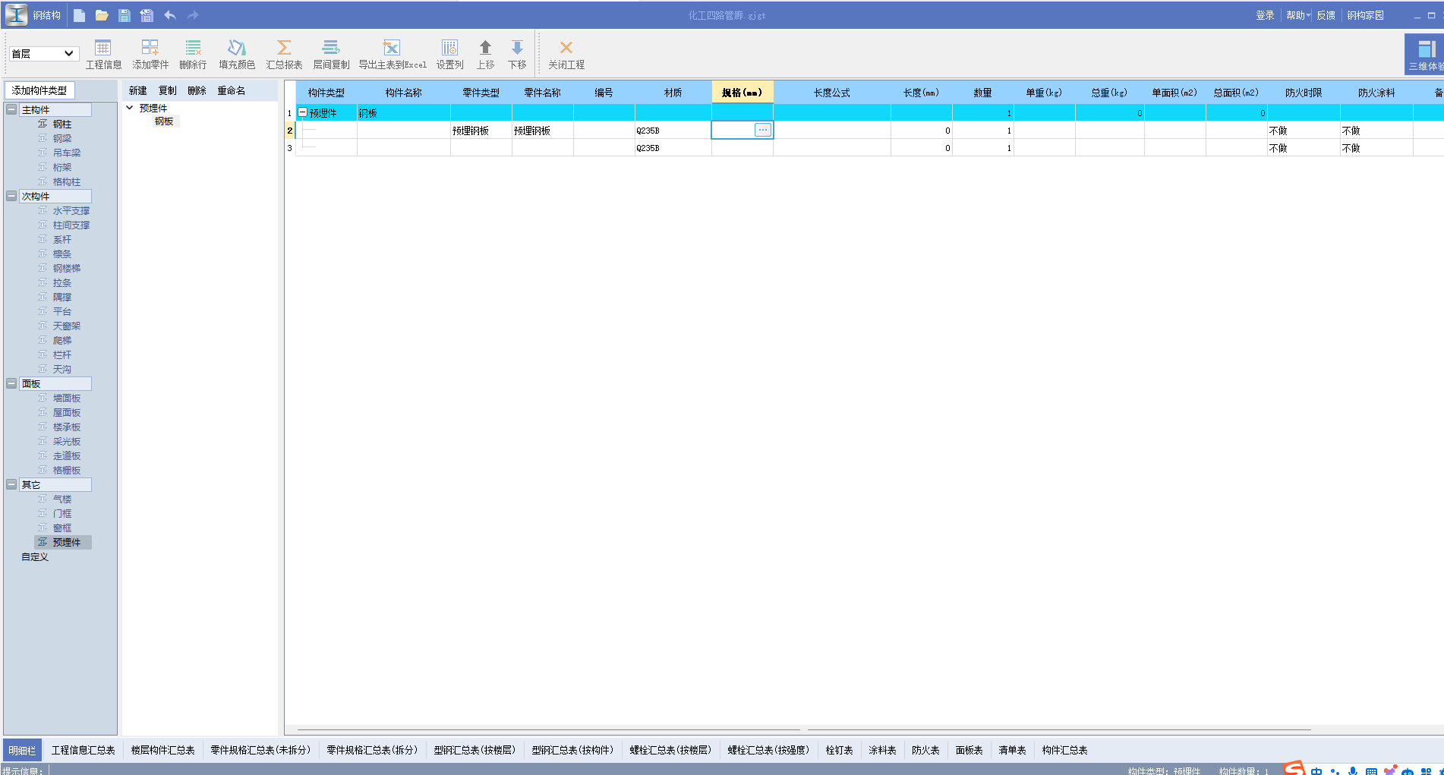Click Q235B material cell in row 2
This screenshot has height=775, width=1444.
[673, 131]
